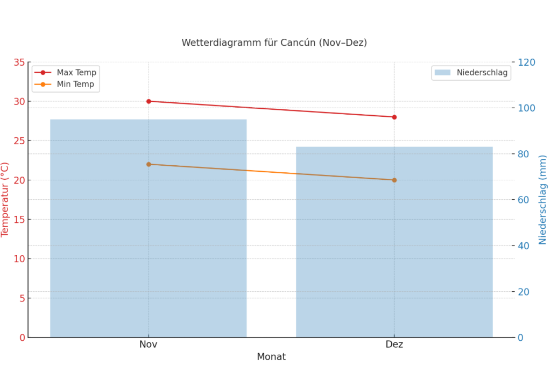The width and height of the screenshot is (551, 372).
Task: Click the "Min Temp" legend label
Action: 75,85
